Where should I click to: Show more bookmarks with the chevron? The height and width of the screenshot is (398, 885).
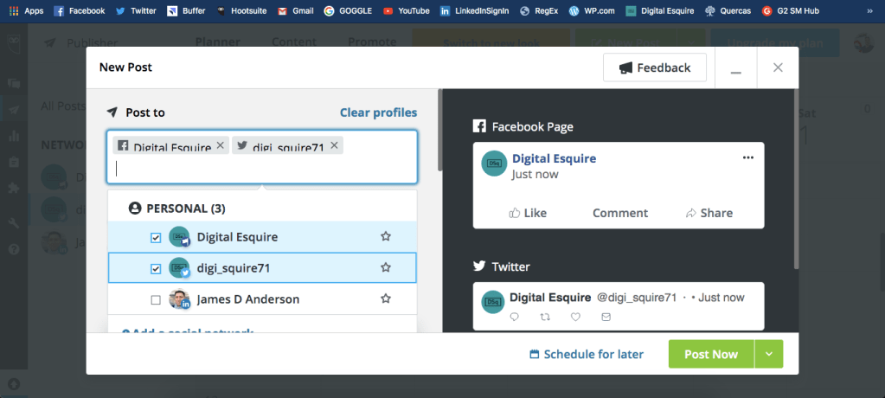(x=868, y=11)
